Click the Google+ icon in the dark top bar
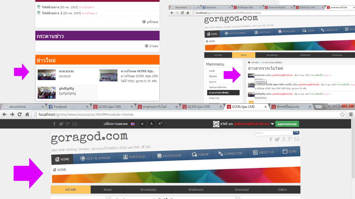 [68, 124]
